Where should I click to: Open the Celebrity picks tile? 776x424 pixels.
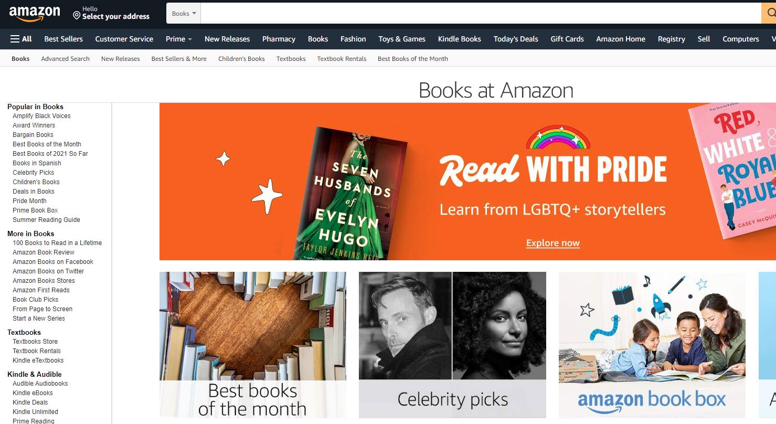point(452,345)
